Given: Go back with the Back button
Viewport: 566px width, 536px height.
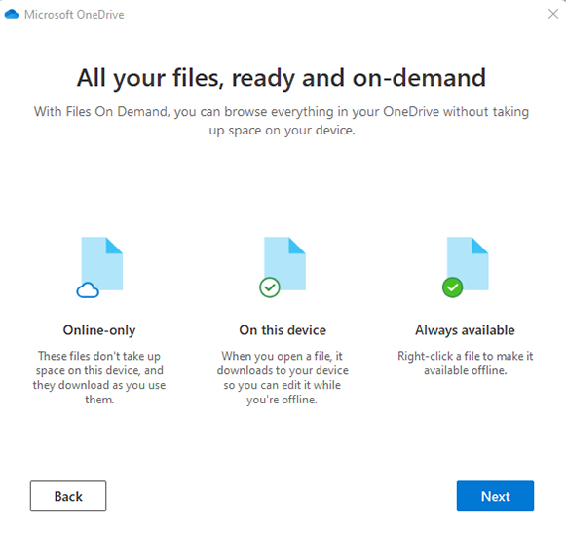Looking at the screenshot, I should (68, 495).
